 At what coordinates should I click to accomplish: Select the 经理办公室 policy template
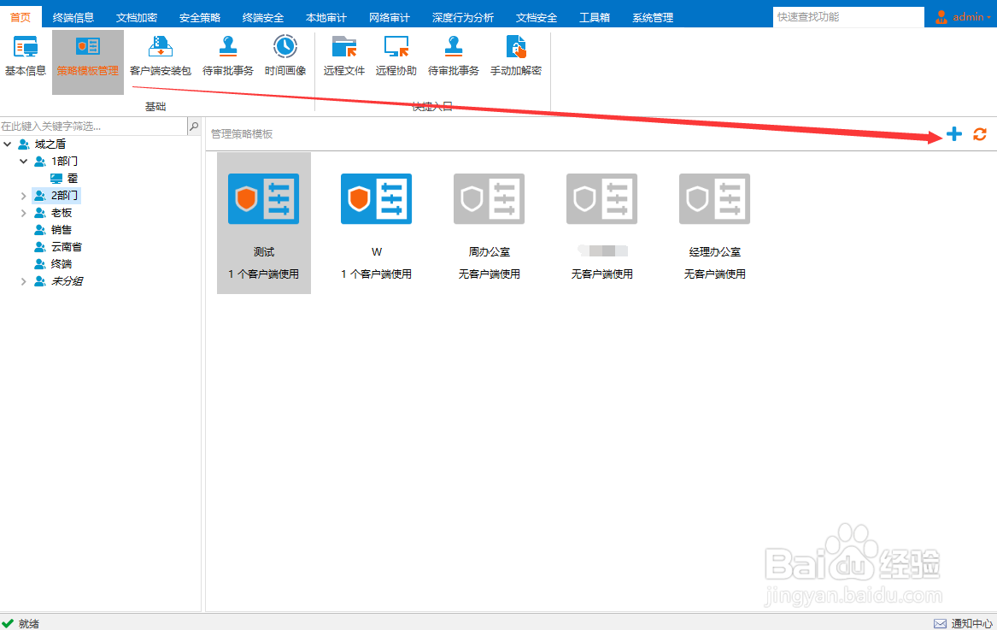(x=715, y=223)
